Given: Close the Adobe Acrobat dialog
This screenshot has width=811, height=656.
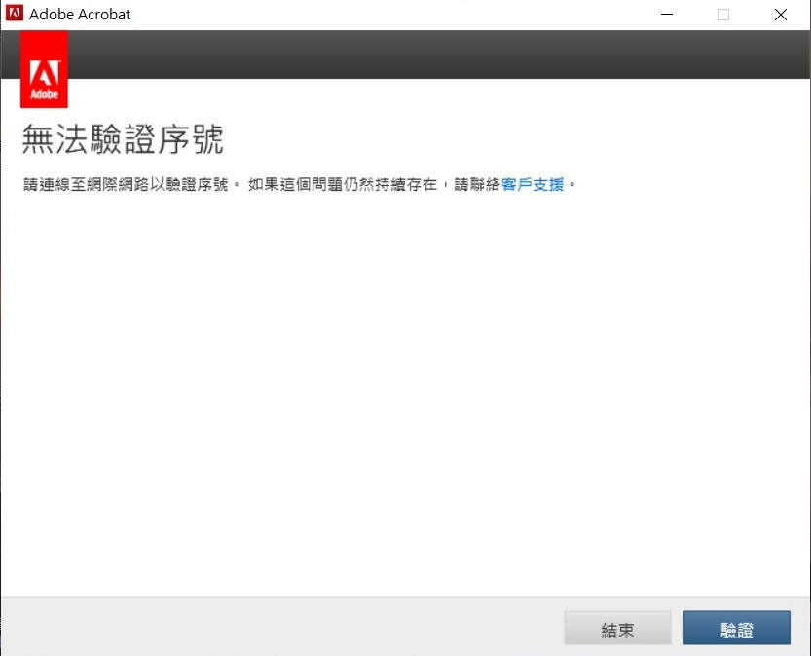Looking at the screenshot, I should tap(781, 14).
